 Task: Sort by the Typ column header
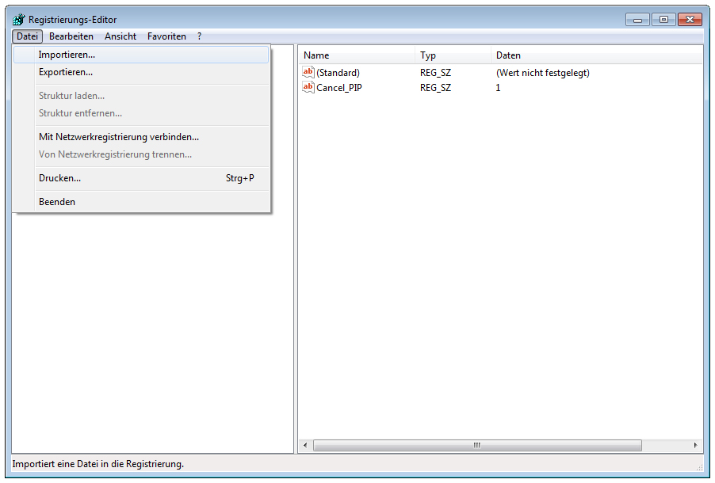(452, 55)
